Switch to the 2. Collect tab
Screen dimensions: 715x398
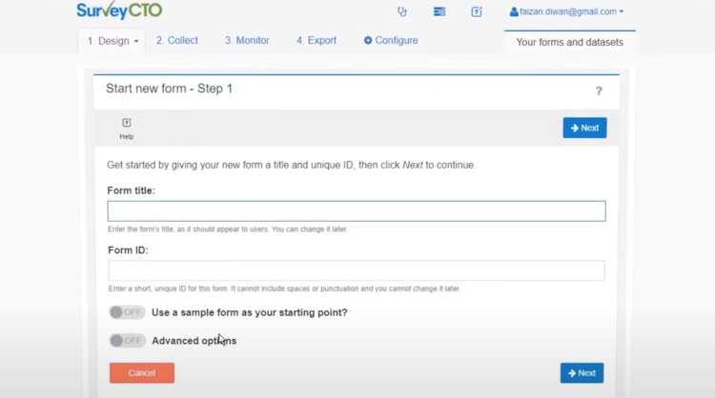(177, 40)
